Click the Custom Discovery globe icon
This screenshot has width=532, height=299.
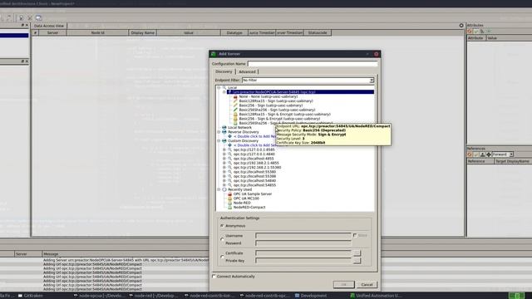click(x=224, y=140)
